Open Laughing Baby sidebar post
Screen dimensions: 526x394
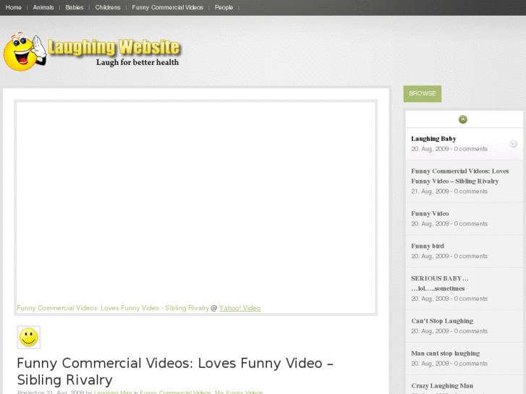pos(433,139)
